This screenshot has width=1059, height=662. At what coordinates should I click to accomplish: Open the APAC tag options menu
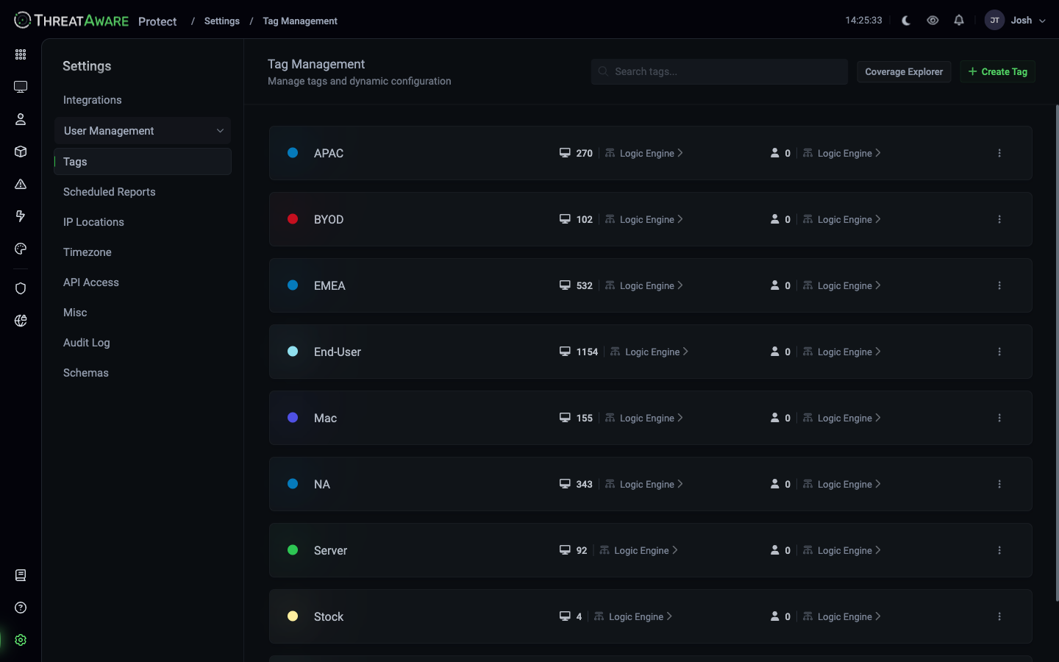pos(999,153)
